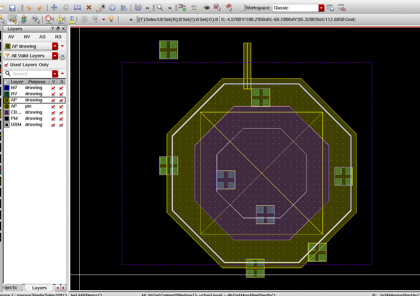Click NV to make no layers visible
The width and height of the screenshot is (420, 296).
click(x=27, y=37)
